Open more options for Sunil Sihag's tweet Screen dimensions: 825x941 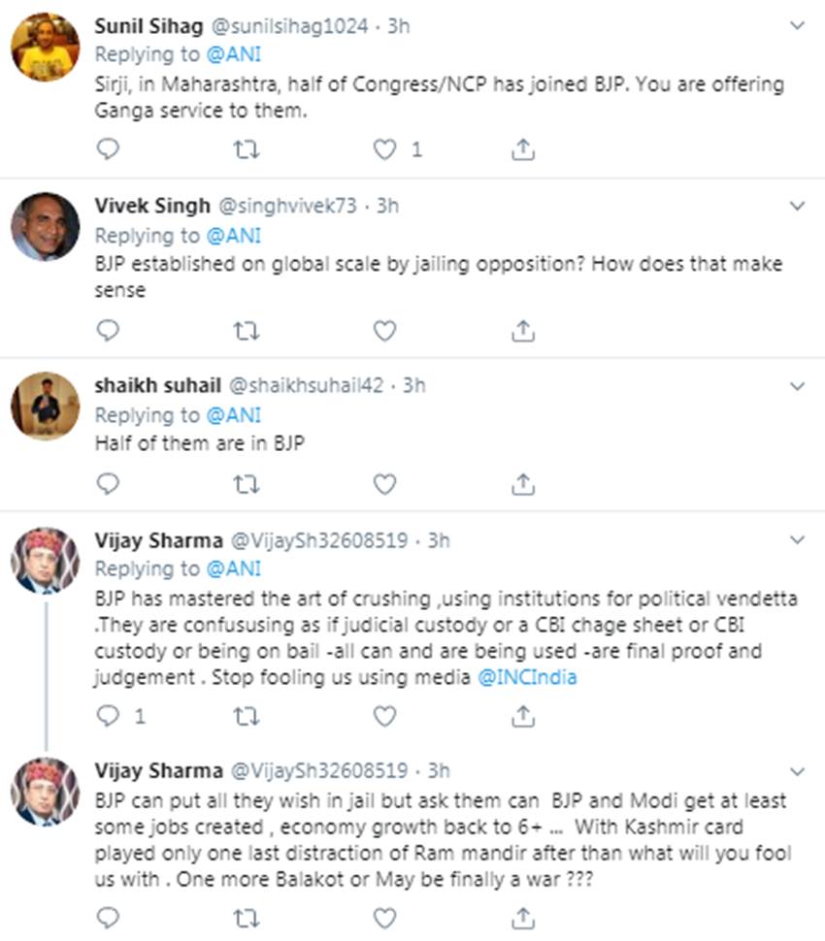[x=797, y=26]
